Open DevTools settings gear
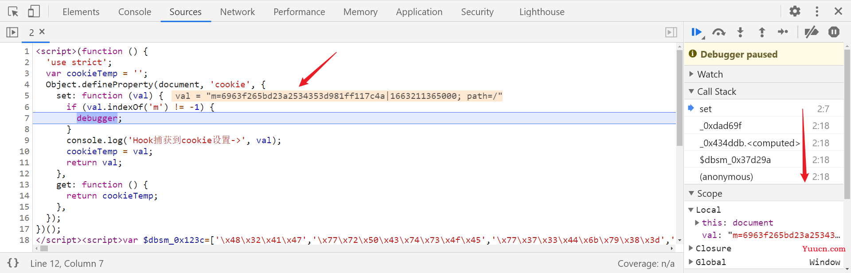The image size is (851, 273). (795, 11)
